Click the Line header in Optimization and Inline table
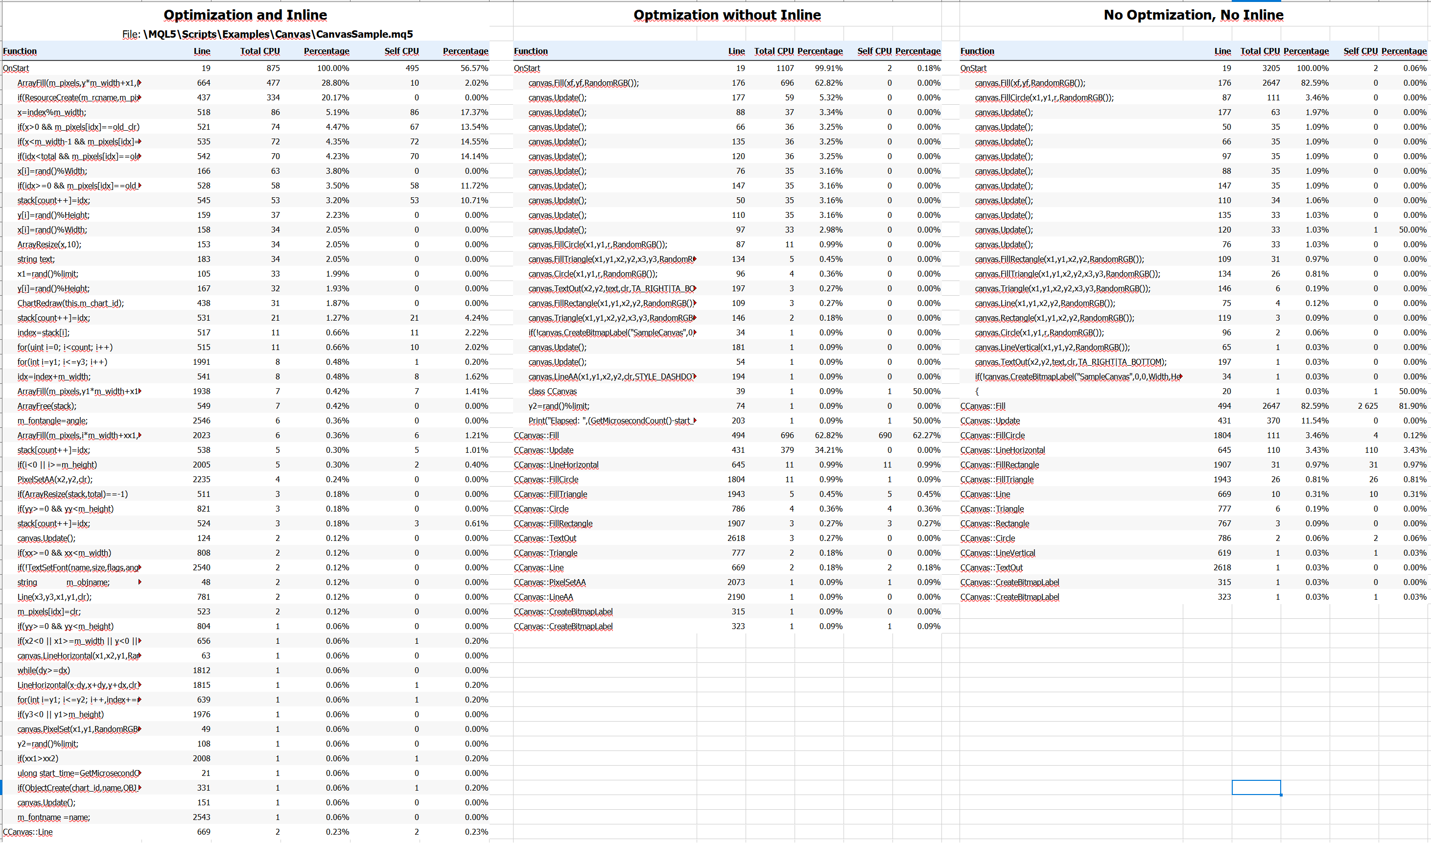 [202, 51]
